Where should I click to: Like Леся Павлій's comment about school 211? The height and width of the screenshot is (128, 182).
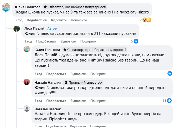(x=46, y=41)
